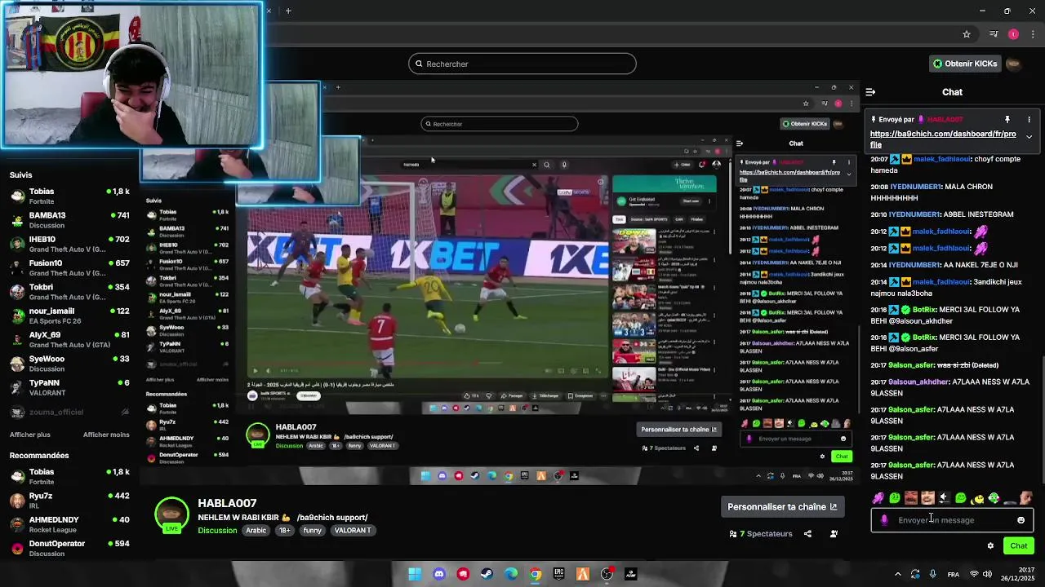The height and width of the screenshot is (587, 1045).
Task: Open the browser media control icon
Action: point(994,34)
